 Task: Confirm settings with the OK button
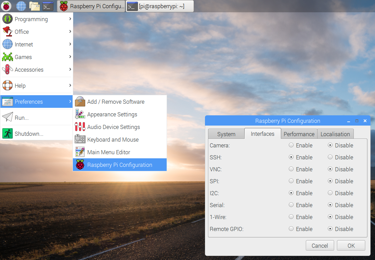pyautogui.click(x=351, y=245)
